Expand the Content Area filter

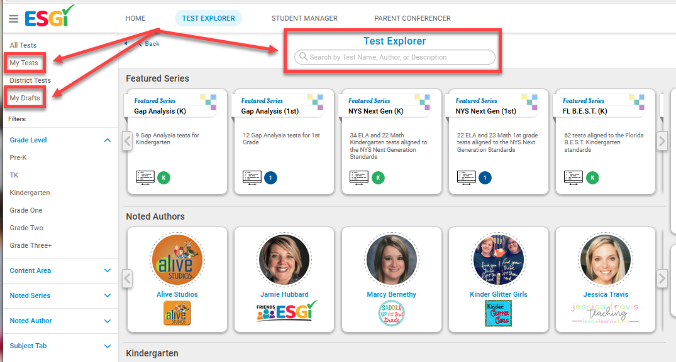108,270
